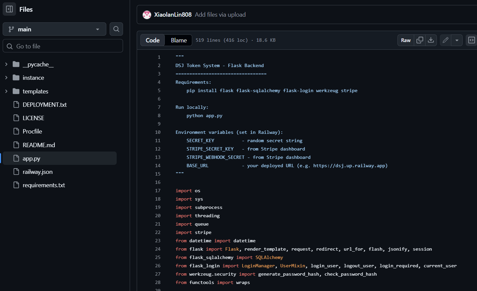Select the Code view tab

tap(152, 40)
